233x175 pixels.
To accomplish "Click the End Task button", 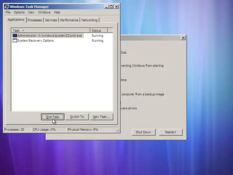I will (x=53, y=117).
